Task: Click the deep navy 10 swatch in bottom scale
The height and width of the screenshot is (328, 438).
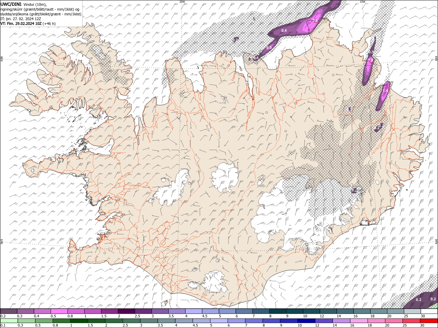Action: click(306, 321)
